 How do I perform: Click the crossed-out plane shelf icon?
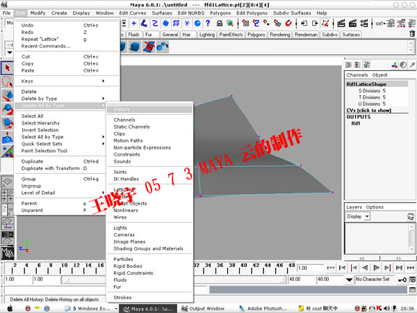149,47
